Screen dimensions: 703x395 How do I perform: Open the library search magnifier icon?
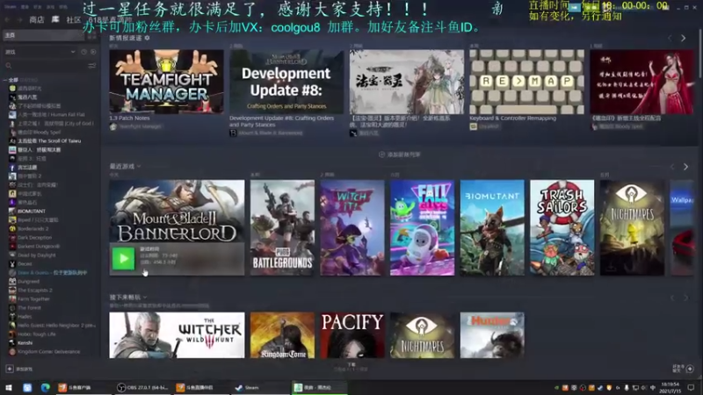[x=9, y=66]
